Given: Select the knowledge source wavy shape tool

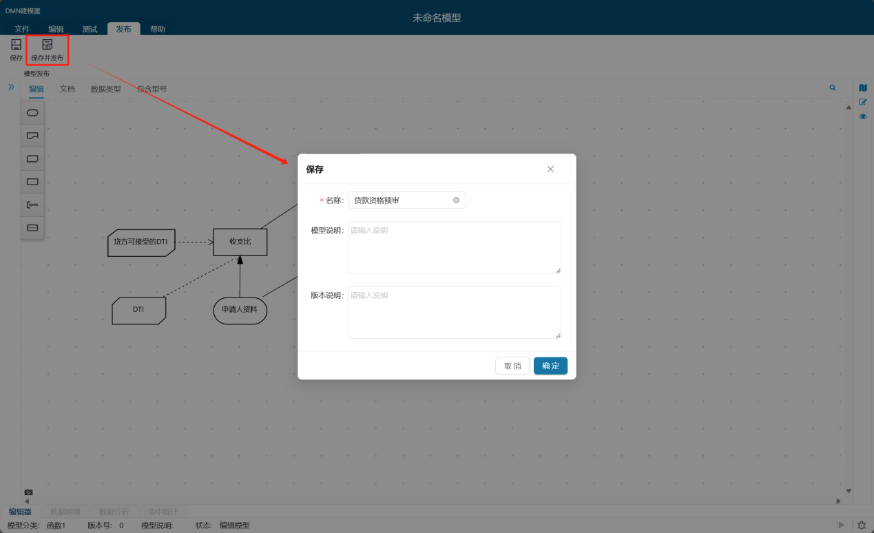Looking at the screenshot, I should point(32,136).
